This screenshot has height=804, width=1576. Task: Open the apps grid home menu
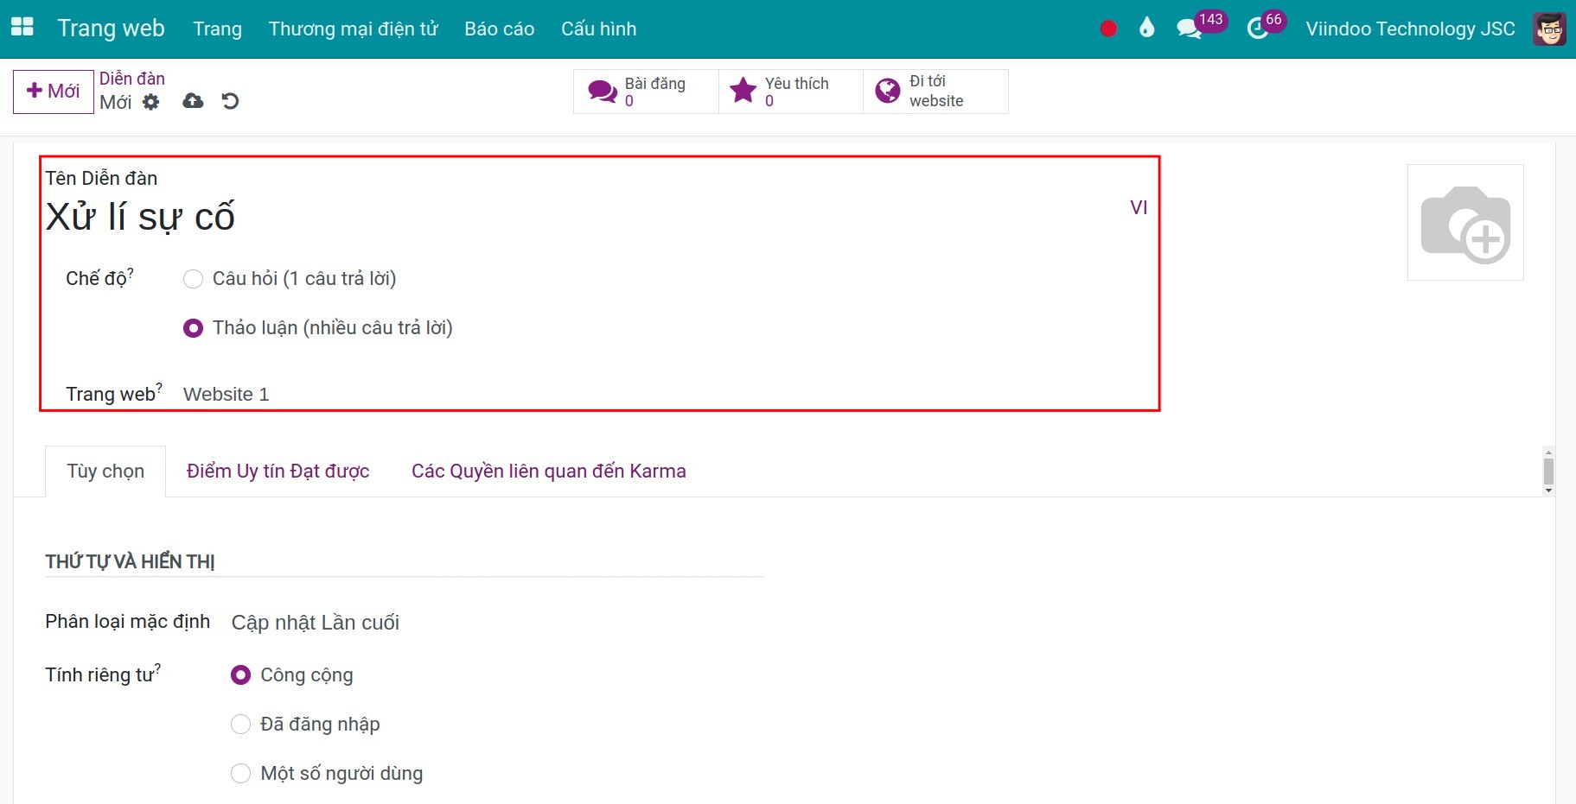pos(22,28)
